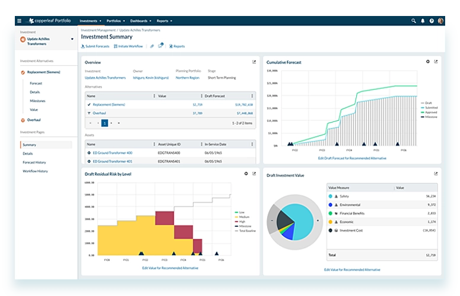Open Alternatives Name column menu
Viewport: 460px width, 296px height.
154,96
